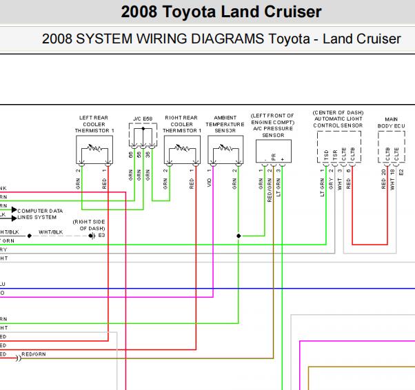Click the dashed J/C E58 junction connector box
Viewport: 415px width, 390px height.
coord(143,134)
